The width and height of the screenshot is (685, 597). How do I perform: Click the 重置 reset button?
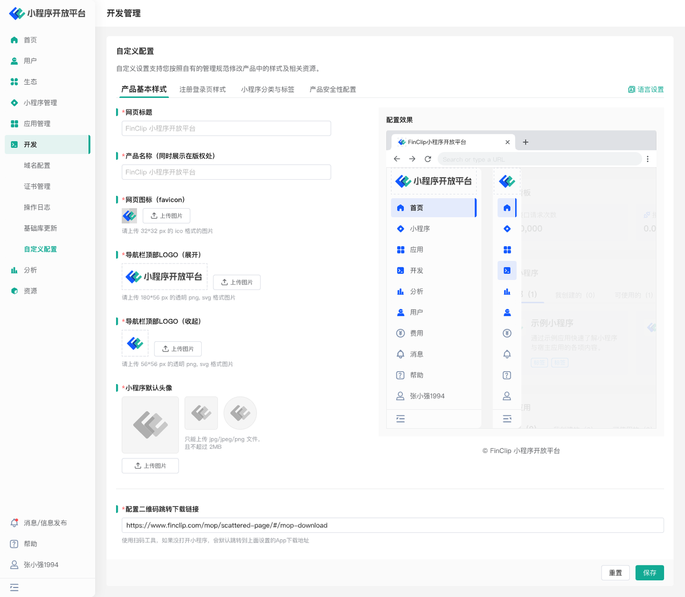coord(615,572)
